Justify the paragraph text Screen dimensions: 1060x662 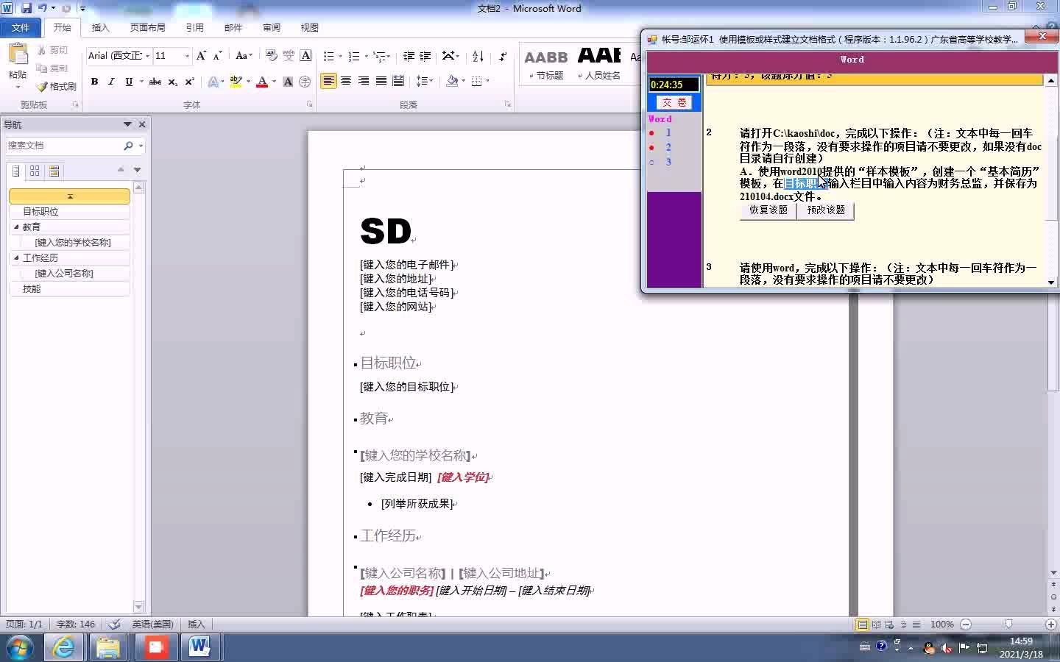(x=381, y=81)
